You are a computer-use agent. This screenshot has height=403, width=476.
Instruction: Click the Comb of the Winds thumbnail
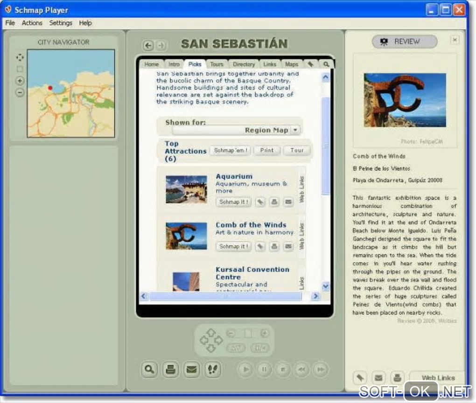186,236
